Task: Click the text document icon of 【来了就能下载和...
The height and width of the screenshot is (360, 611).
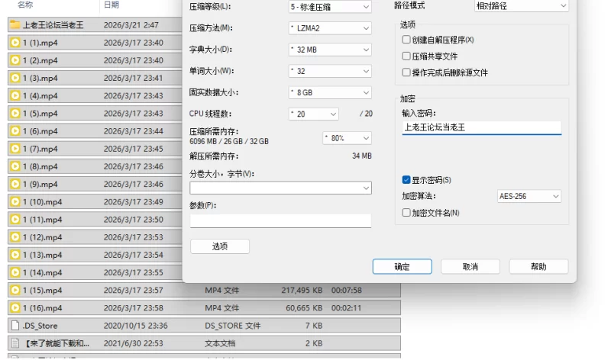Action: pyautogui.click(x=15, y=343)
